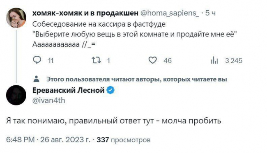The height and width of the screenshot is (153, 267).
Task: Click the 337 просмотров view count
Action: (x=124, y=140)
